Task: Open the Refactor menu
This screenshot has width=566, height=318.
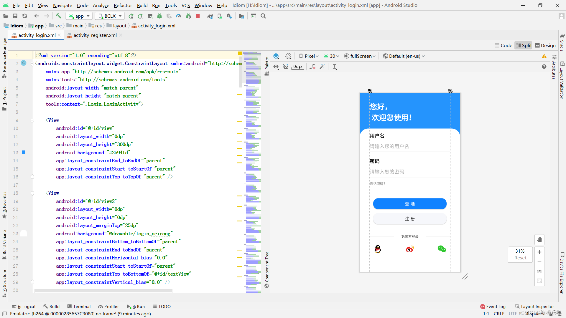Action: (123, 5)
